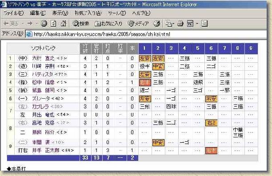Open the Forward button history dropdown arrow
This screenshot has height=176, width=272.
(36, 24)
